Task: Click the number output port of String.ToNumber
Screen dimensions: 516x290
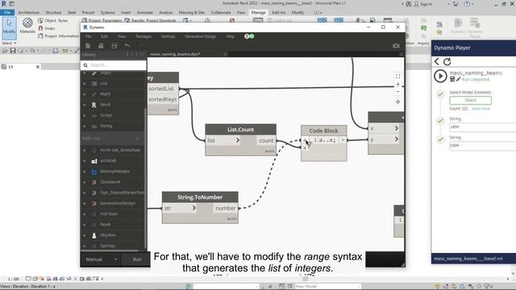Action: (226, 208)
